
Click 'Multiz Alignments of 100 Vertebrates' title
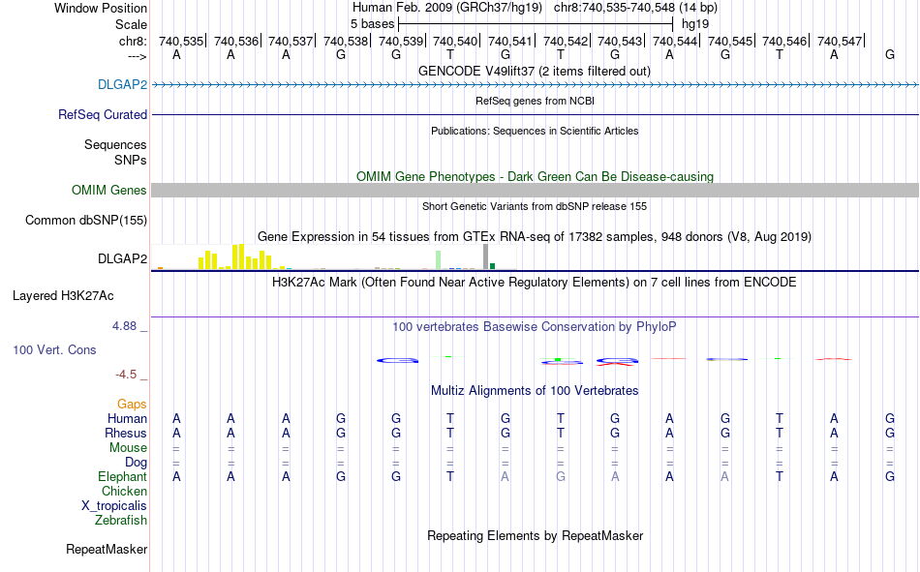535,391
